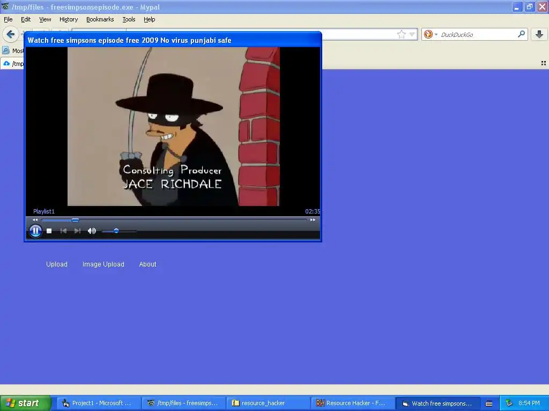Rewind using the seek-back arrows
The width and height of the screenshot is (549, 411).
coord(35,220)
